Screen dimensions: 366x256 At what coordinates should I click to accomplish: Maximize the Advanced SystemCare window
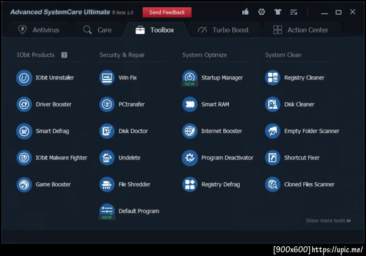point(339,12)
